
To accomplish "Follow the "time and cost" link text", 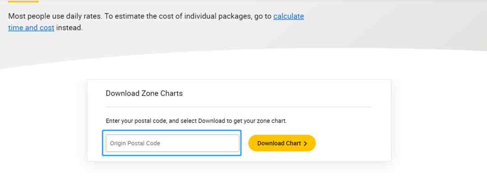I will click(x=31, y=27).
